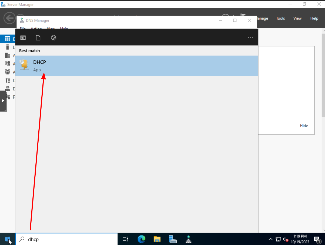The image size is (325, 245).
Task: Switch to DNS Manager taskbar icon
Action: (189, 239)
